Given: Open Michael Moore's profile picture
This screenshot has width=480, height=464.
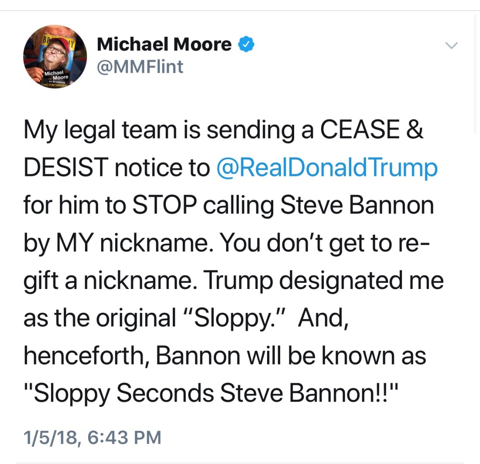Looking at the screenshot, I should tap(55, 57).
